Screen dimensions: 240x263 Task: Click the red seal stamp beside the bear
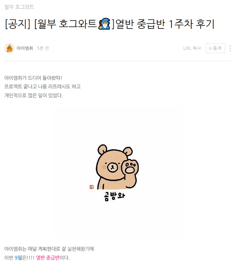pyautogui.click(x=91, y=187)
